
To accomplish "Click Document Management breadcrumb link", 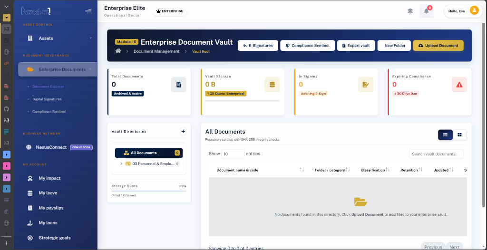I will [x=156, y=51].
